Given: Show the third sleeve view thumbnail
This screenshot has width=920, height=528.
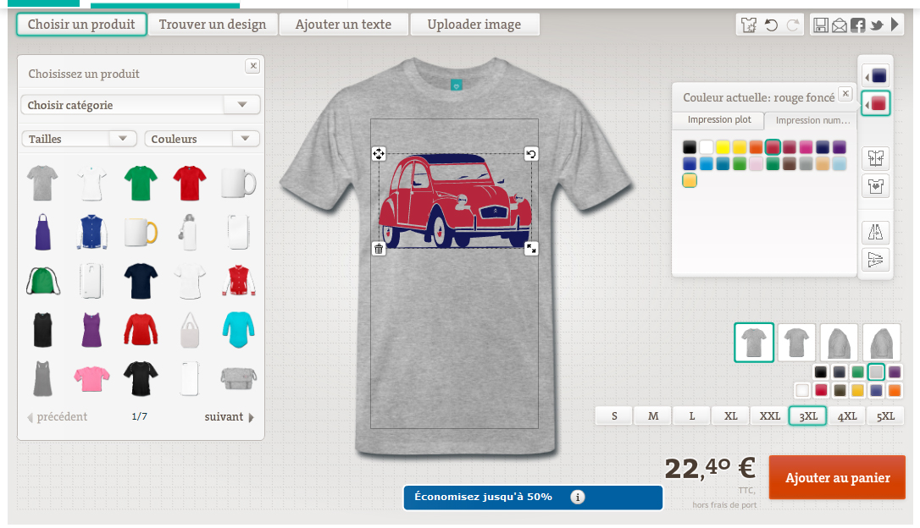Looking at the screenshot, I should pos(839,342).
